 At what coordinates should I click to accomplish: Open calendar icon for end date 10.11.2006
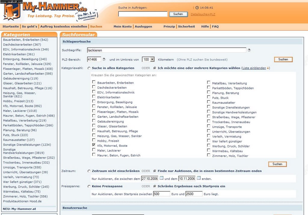click(199, 178)
